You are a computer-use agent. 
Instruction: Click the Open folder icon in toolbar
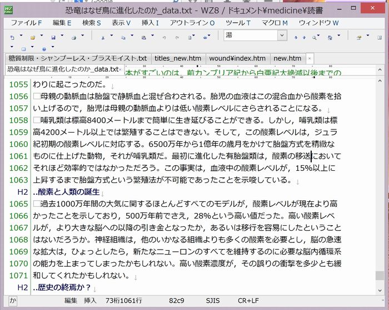[x=33, y=37]
